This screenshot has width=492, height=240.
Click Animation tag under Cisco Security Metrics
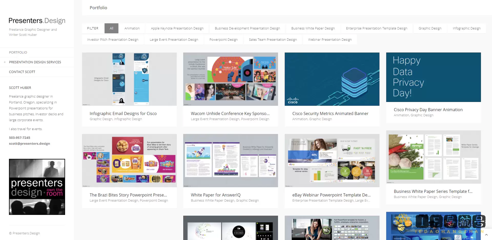300,119
